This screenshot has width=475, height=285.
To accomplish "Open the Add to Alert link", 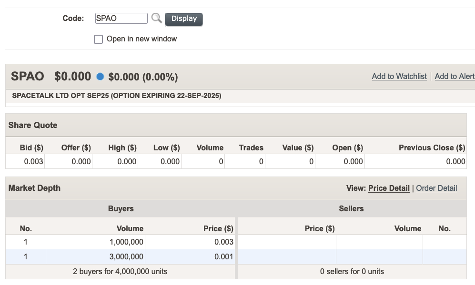I will [x=455, y=76].
